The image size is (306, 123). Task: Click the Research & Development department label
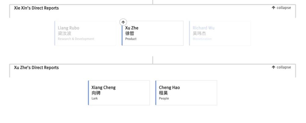[76, 39]
